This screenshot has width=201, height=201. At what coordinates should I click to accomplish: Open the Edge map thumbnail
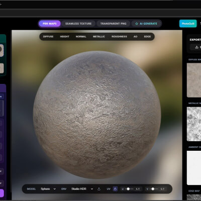point(194,197)
